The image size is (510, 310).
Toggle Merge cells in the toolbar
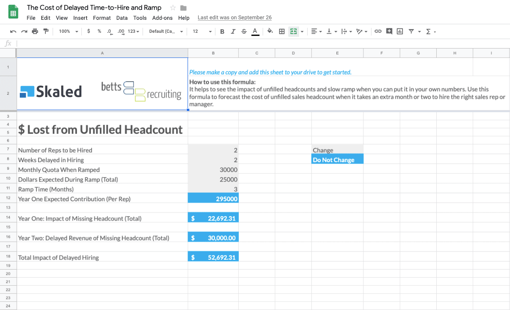pos(294,31)
